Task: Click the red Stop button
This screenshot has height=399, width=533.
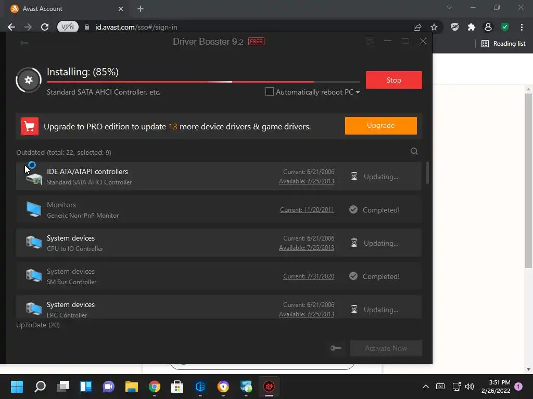Action: 394,80
